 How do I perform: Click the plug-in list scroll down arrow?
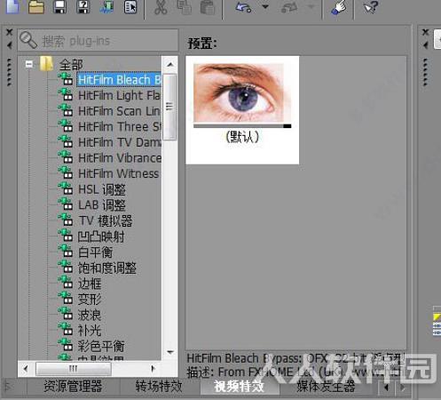click(170, 352)
